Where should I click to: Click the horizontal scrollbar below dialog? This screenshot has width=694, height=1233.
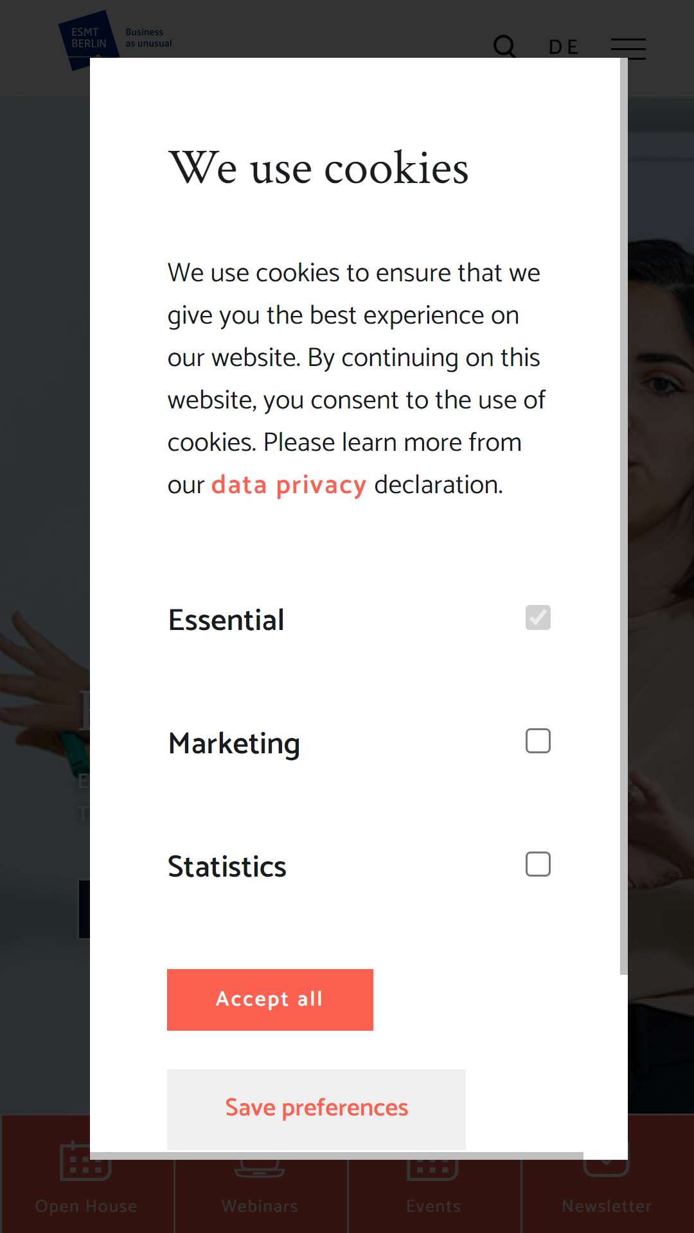tap(337, 1155)
